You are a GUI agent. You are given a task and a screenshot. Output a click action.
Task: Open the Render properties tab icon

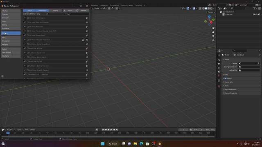click(219, 60)
